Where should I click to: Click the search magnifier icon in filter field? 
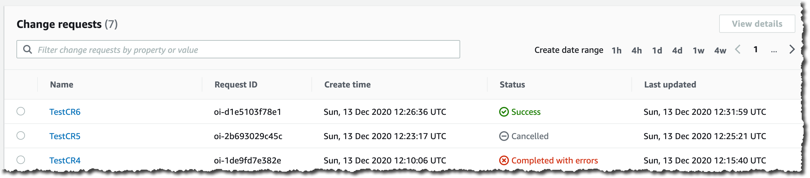click(28, 49)
